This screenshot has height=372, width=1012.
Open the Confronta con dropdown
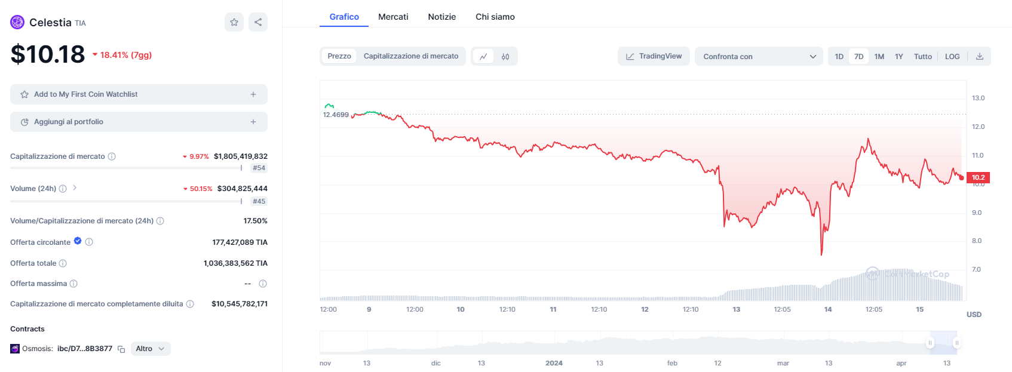[759, 57]
